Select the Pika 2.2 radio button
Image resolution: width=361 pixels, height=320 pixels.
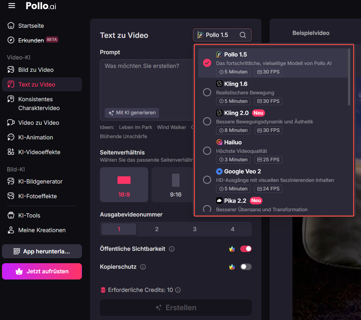[x=207, y=209]
